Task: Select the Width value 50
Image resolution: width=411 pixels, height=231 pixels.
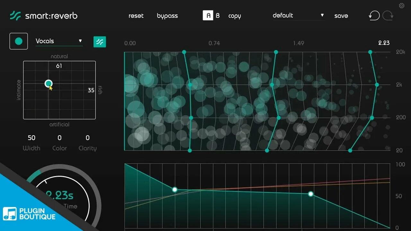Action: (31, 138)
